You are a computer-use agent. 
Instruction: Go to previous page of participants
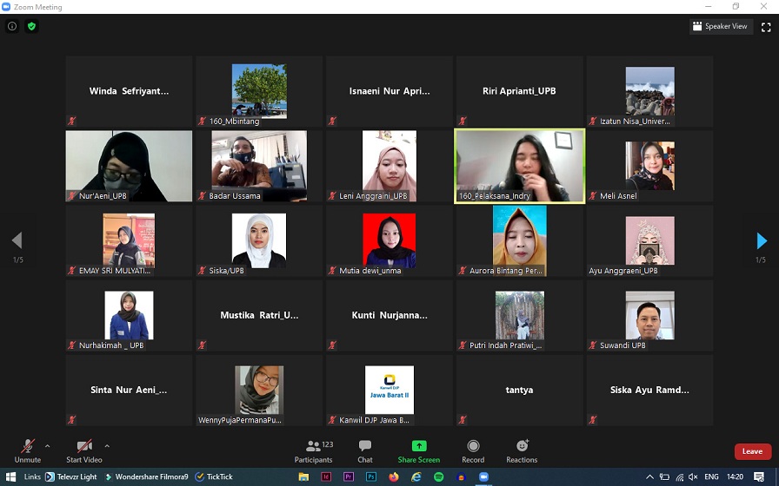point(17,240)
